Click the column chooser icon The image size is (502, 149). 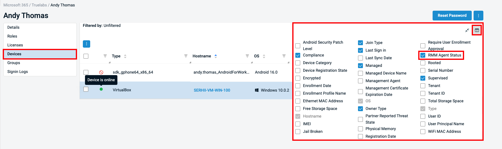click(x=477, y=30)
